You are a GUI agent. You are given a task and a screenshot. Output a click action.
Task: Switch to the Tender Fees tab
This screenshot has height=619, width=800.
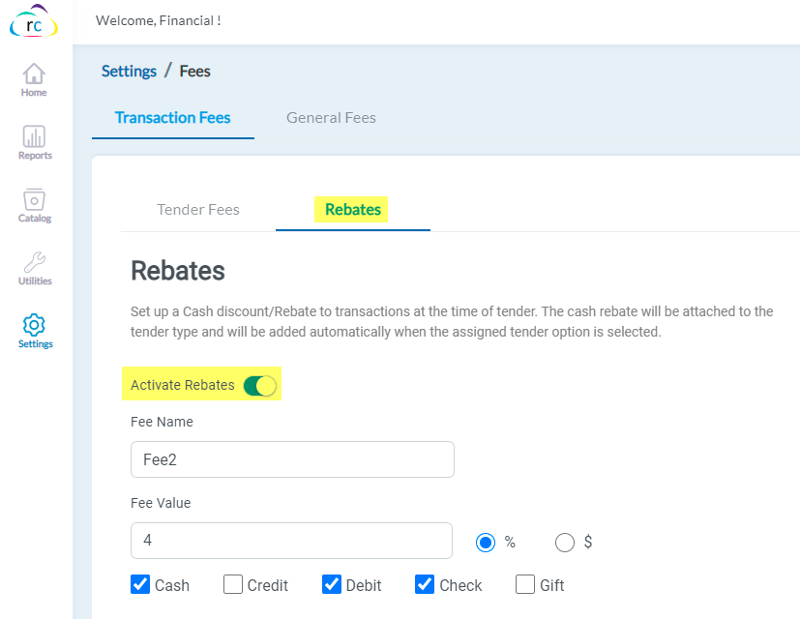pos(197,209)
